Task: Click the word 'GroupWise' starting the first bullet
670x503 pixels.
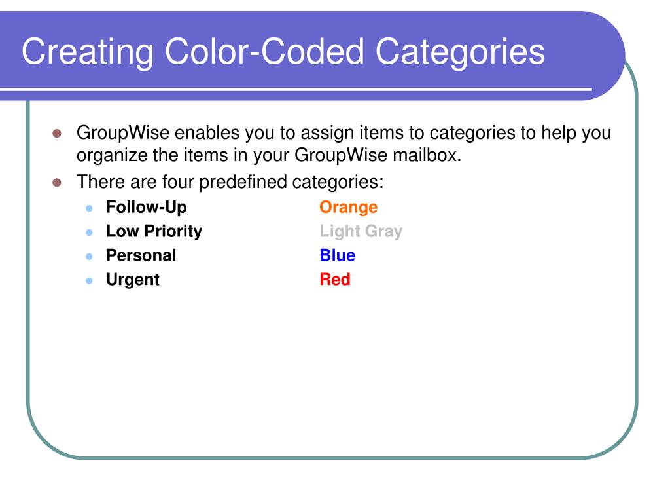Action: coord(123,133)
